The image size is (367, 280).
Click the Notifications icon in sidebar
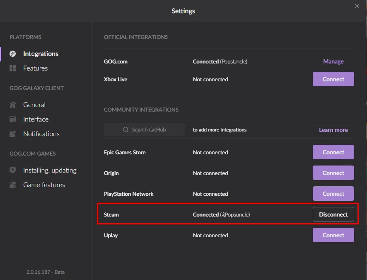point(13,134)
